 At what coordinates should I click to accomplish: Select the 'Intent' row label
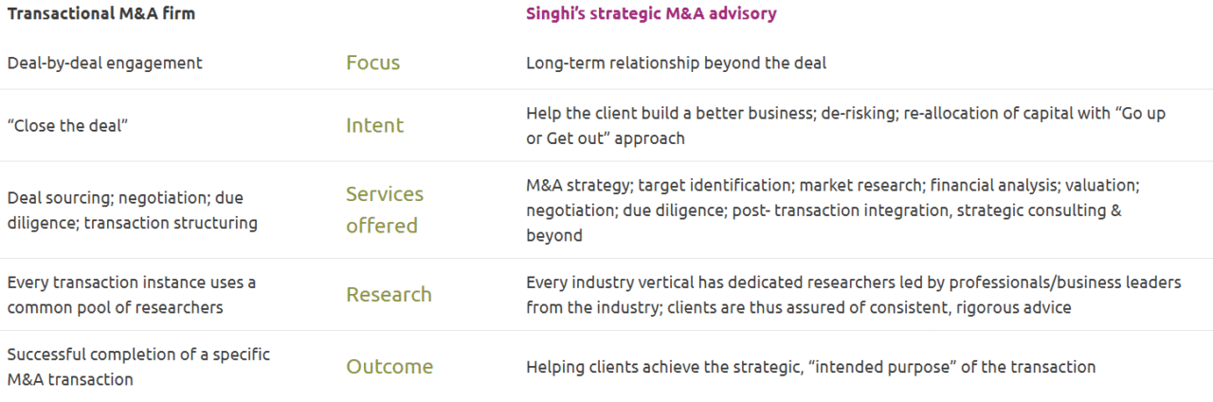point(374,126)
